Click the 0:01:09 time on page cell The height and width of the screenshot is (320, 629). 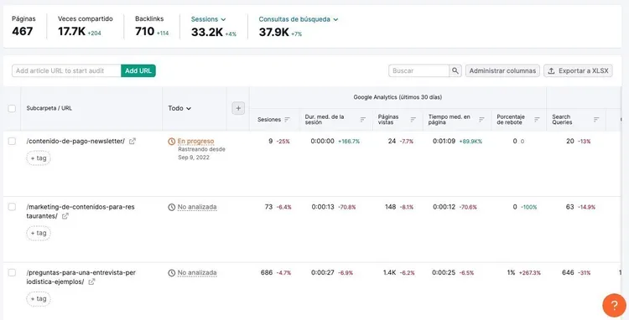444,141
